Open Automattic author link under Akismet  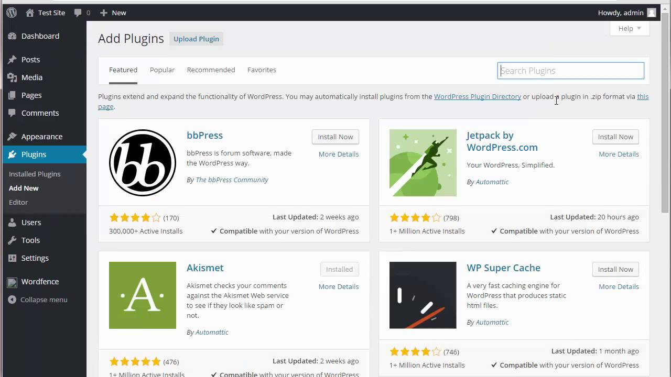(212, 332)
